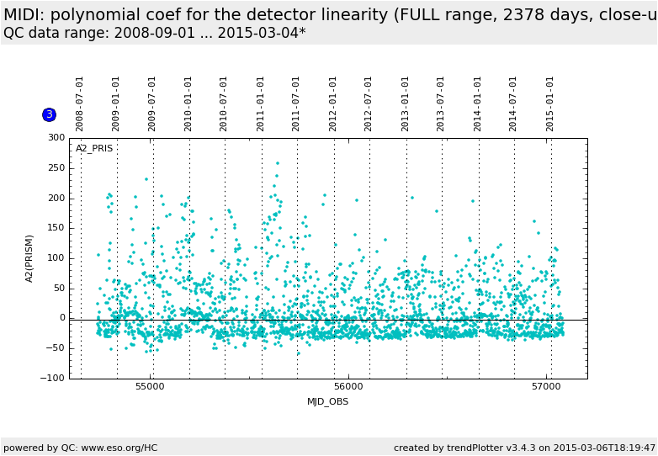The image size is (658, 456).
Task: Click the 55000 x-axis tick label
Action: coord(150,386)
